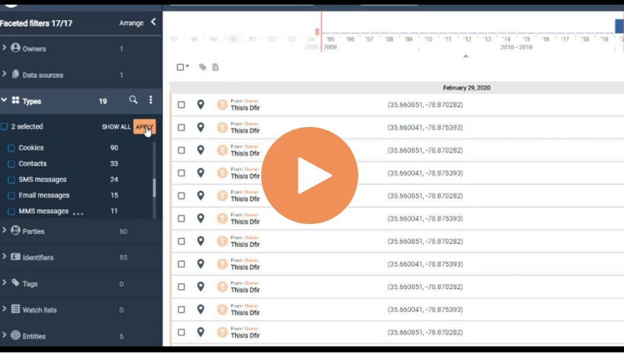Click the Arrange option in filters header

click(132, 23)
